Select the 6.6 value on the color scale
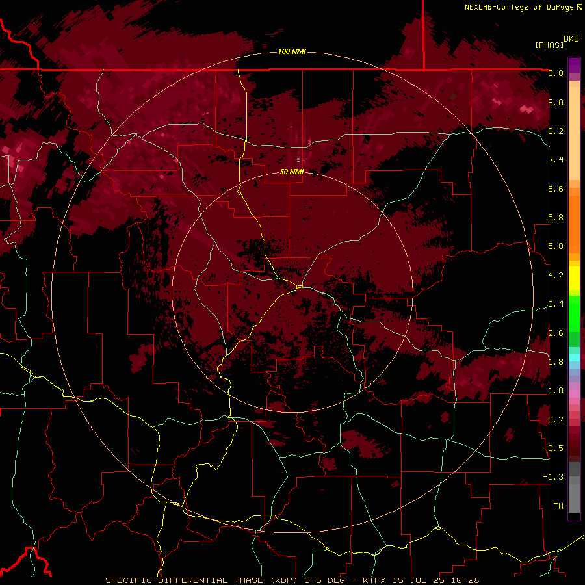This screenshot has height=585, width=585. (556, 188)
